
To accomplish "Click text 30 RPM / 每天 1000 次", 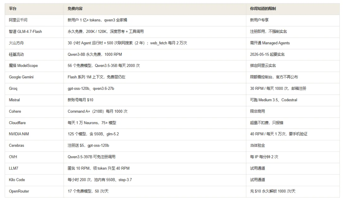I will 269,89.
